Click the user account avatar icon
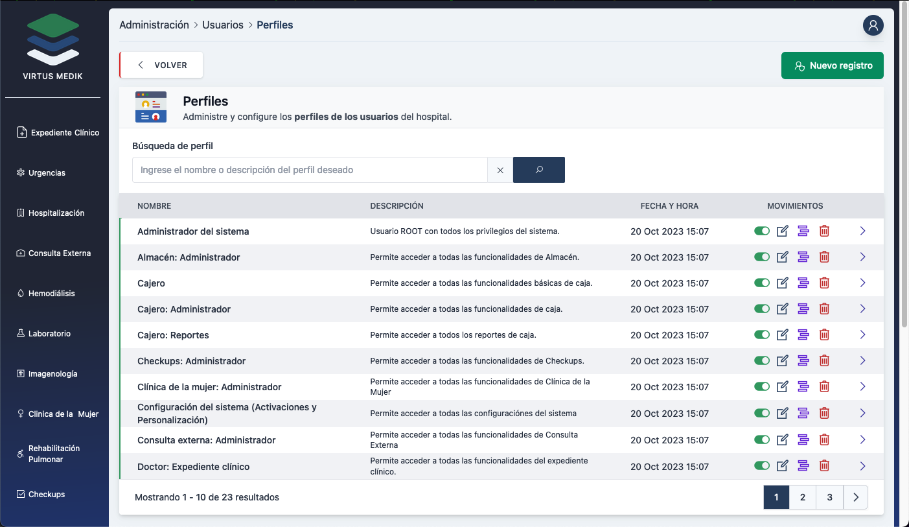This screenshot has height=527, width=909. (873, 25)
